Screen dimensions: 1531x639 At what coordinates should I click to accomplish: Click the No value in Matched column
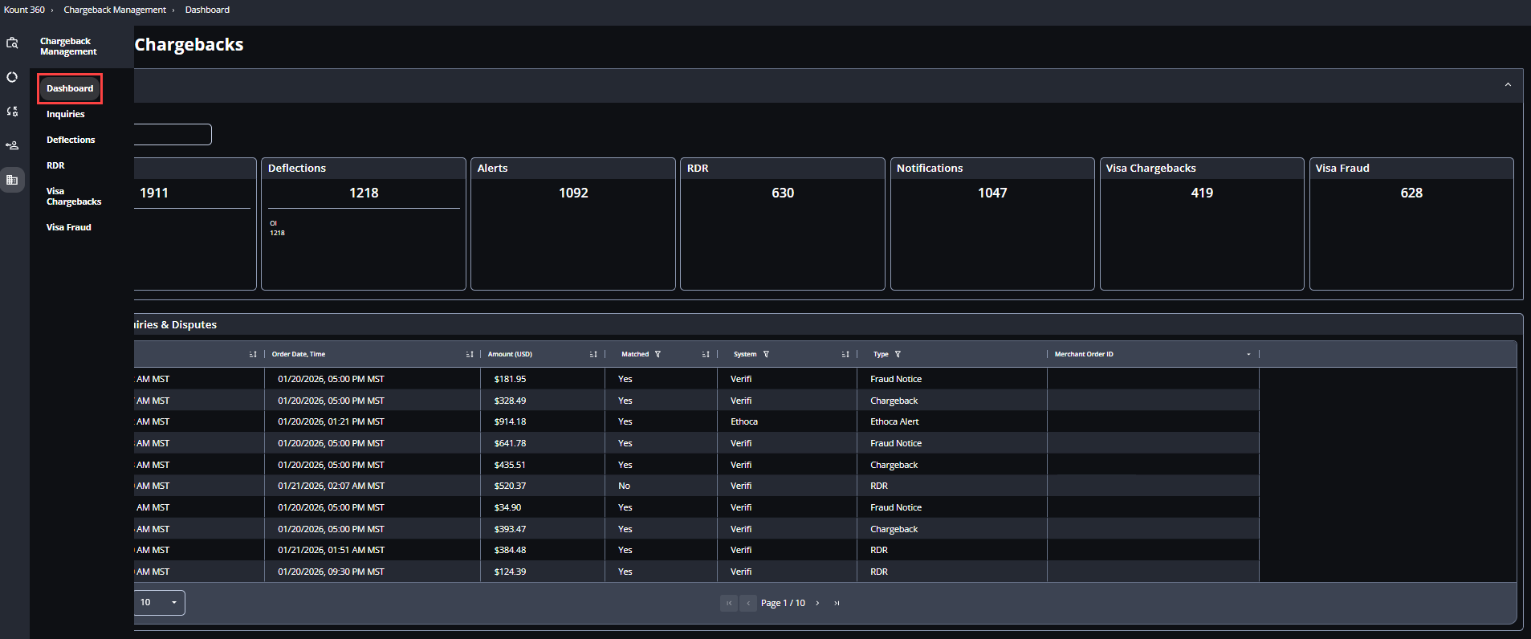tap(624, 486)
